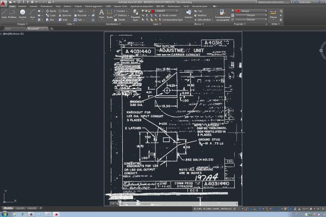Click the Testo text annotation tool
Screen dimensions: 326x217
[101, 14]
